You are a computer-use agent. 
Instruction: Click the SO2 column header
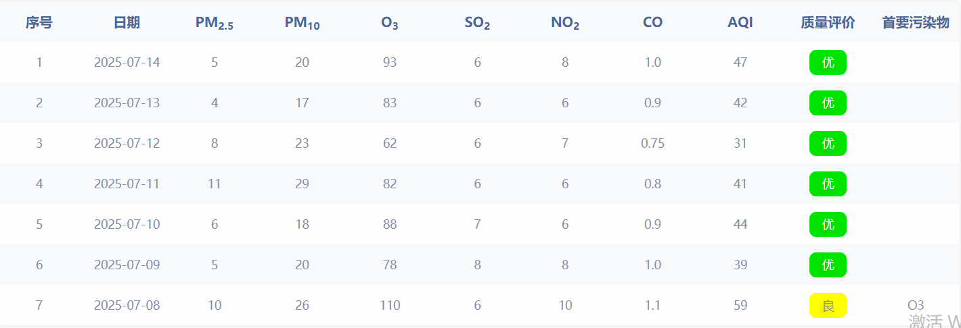pos(477,23)
